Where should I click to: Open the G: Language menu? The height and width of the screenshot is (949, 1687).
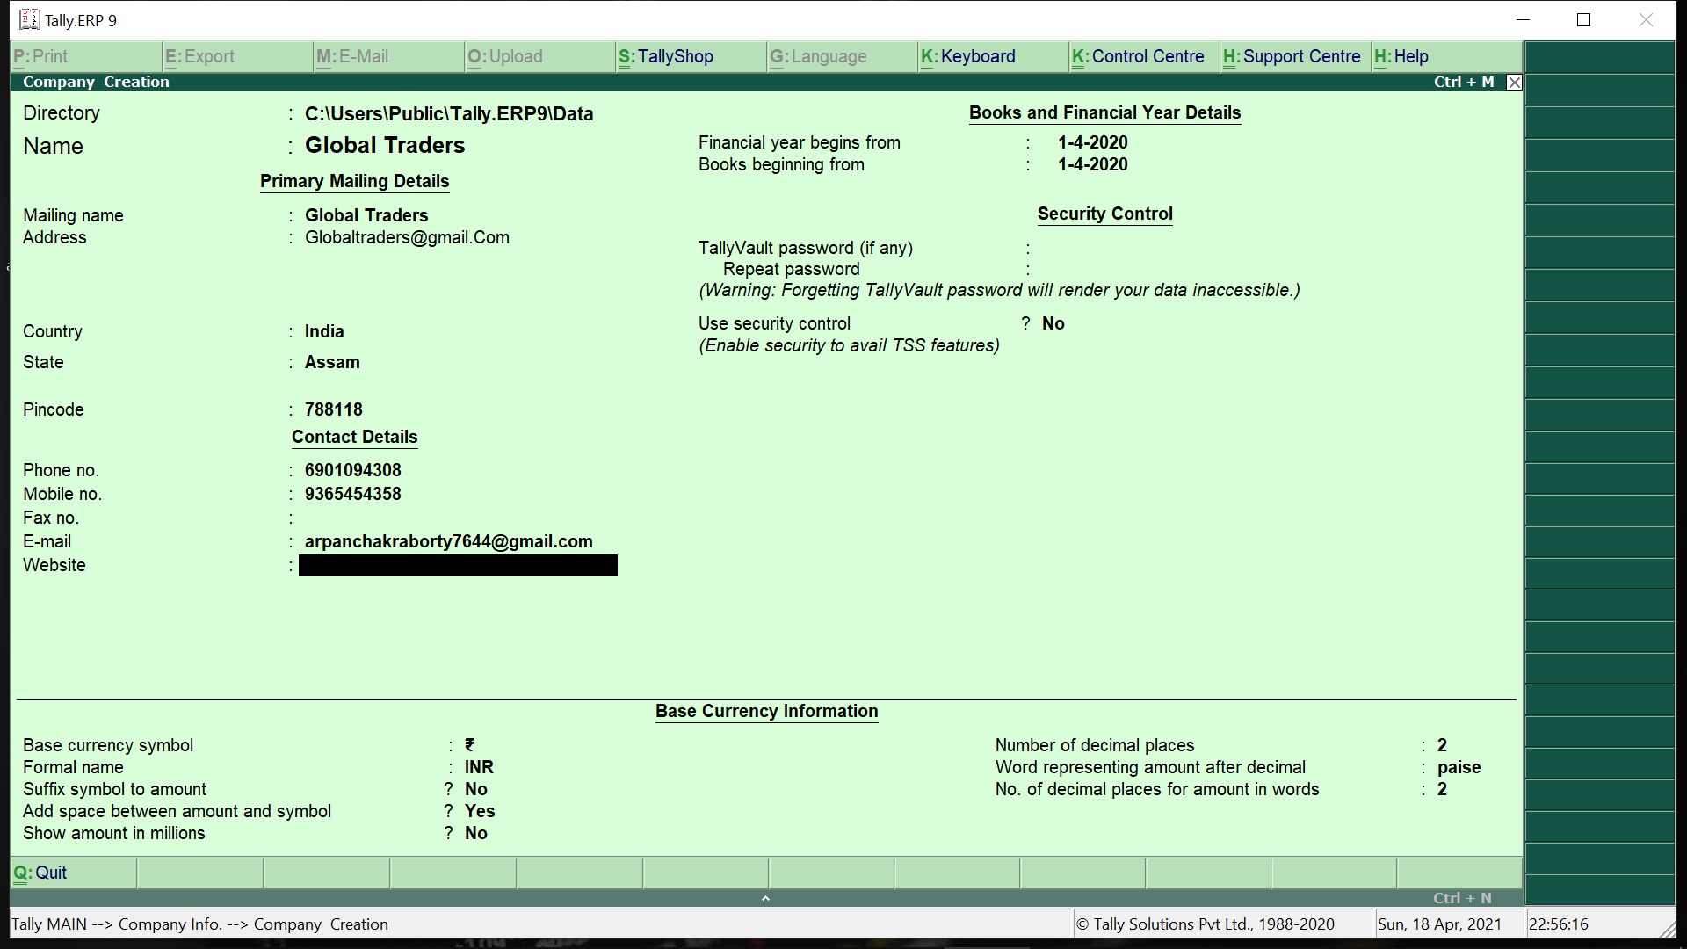tap(842, 56)
